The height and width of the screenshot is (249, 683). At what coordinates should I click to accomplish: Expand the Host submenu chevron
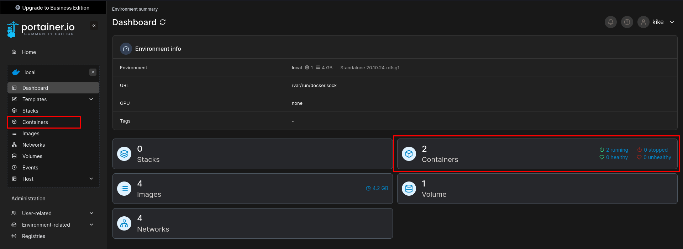pos(91,179)
